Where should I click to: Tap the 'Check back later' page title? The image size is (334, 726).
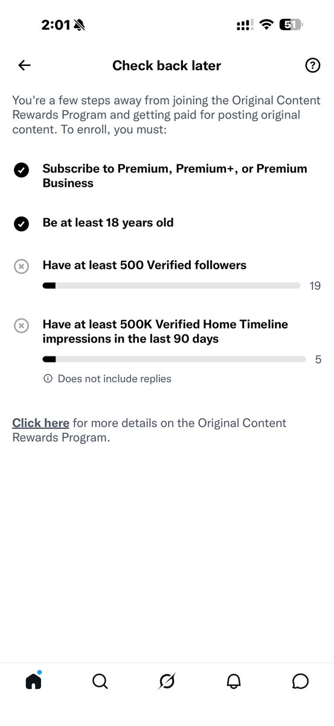coord(167,66)
